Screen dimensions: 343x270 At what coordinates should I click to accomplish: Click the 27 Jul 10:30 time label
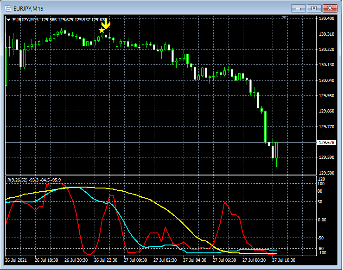284,260
